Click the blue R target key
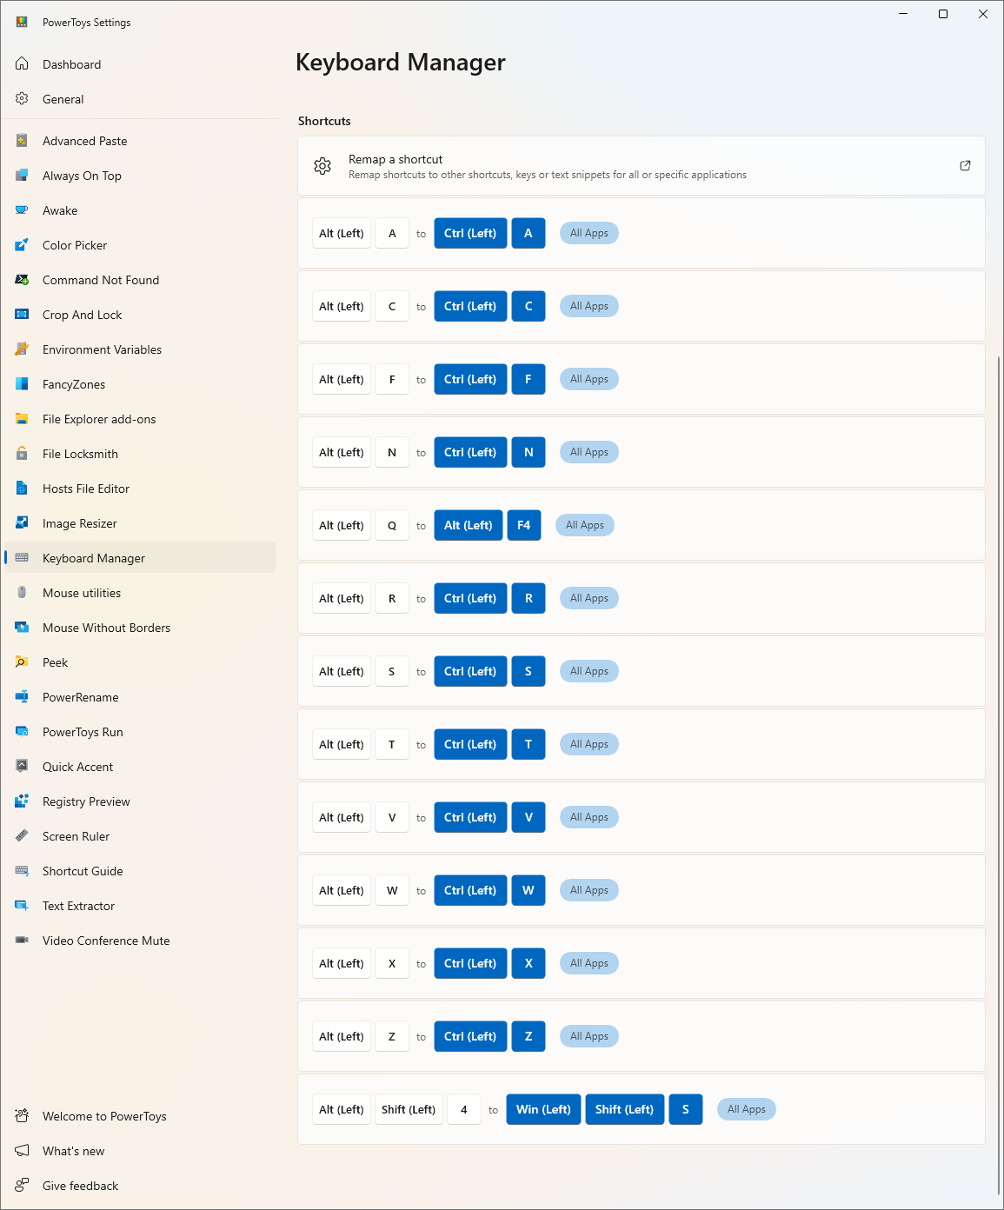 (529, 598)
